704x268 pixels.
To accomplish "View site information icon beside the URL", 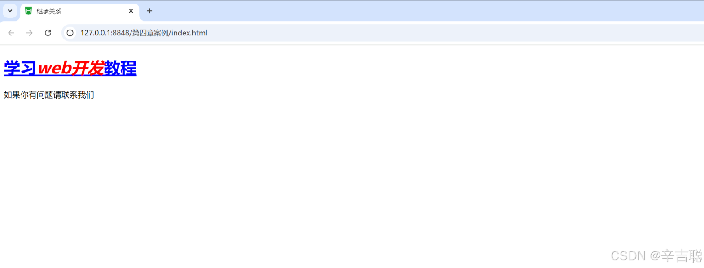I will 70,33.
